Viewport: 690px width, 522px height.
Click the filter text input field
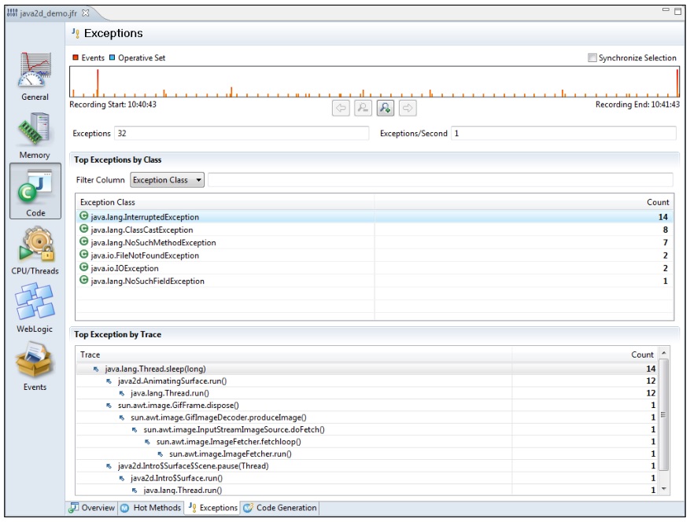click(440, 180)
